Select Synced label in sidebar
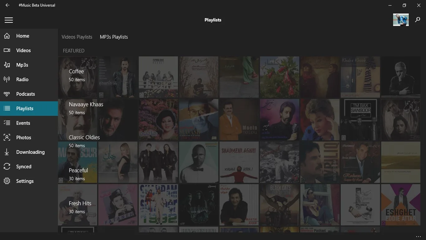This screenshot has height=240, width=426. click(24, 167)
